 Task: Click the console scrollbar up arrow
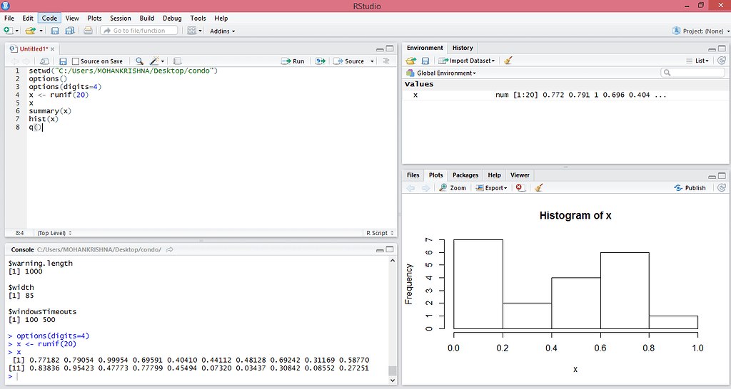(393, 261)
